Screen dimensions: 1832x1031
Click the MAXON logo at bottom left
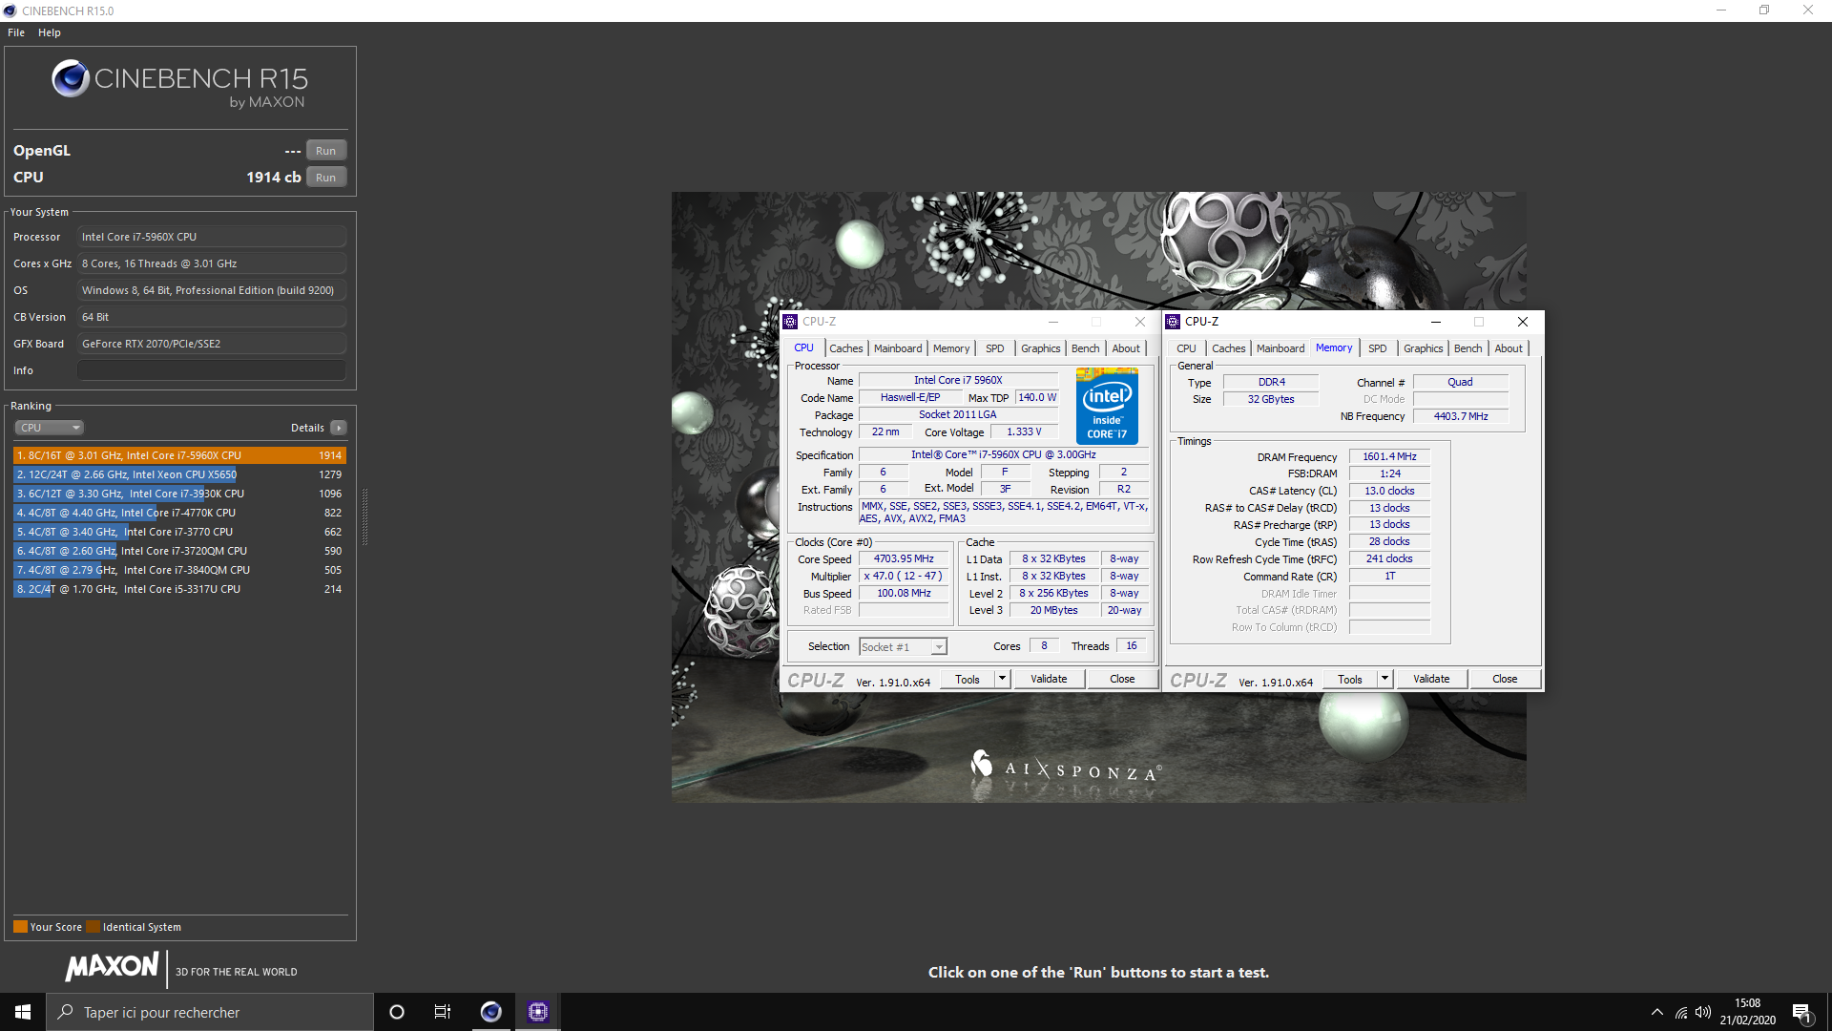[112, 966]
